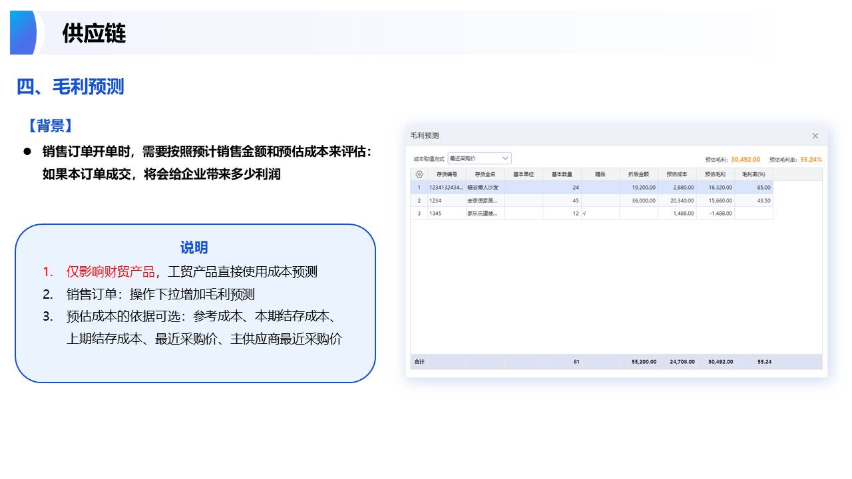Screen dimensions: 852x479
Task: Click the 四、毛利预测 section heading
Action: click(x=70, y=86)
